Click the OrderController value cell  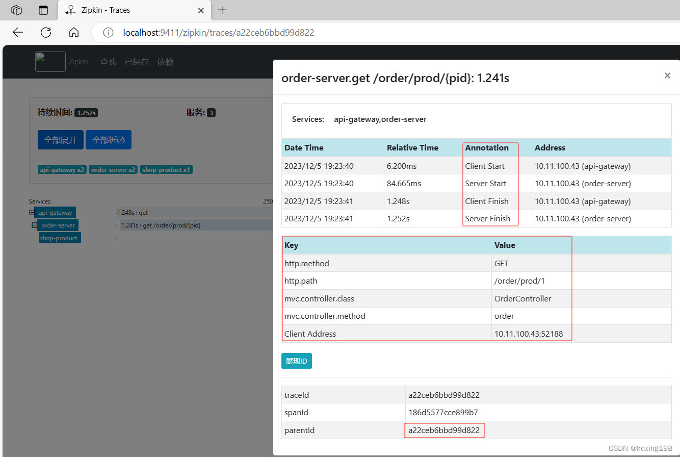(x=582, y=298)
